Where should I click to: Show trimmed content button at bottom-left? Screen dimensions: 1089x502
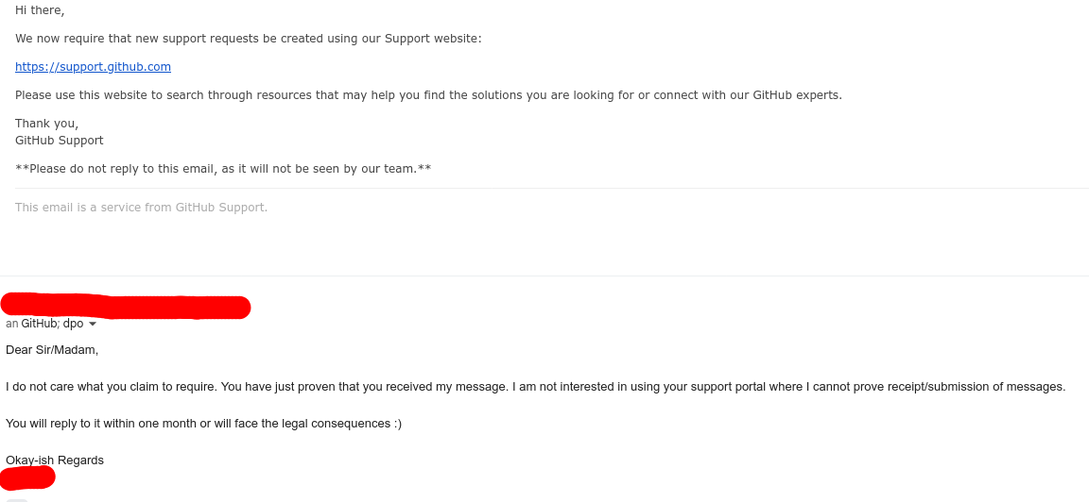pyautogui.click(x=17, y=499)
